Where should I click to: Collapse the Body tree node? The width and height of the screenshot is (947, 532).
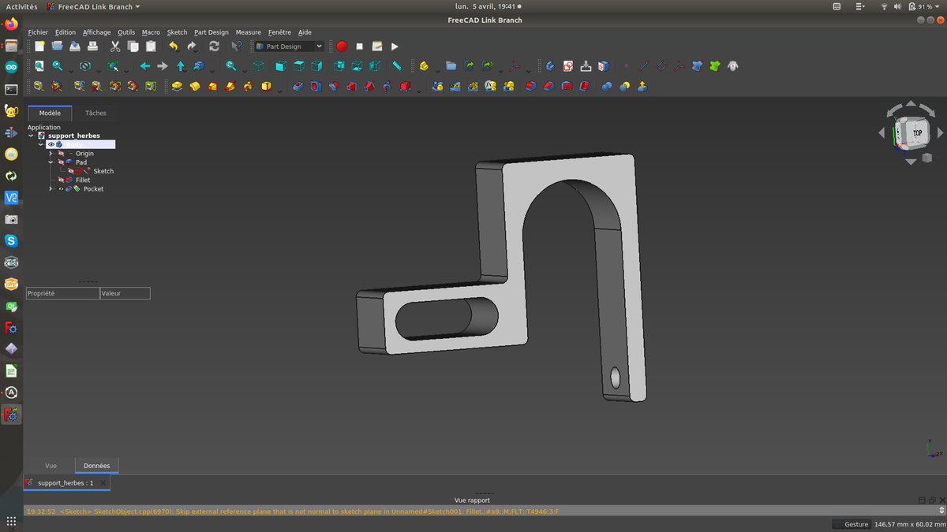pos(41,144)
